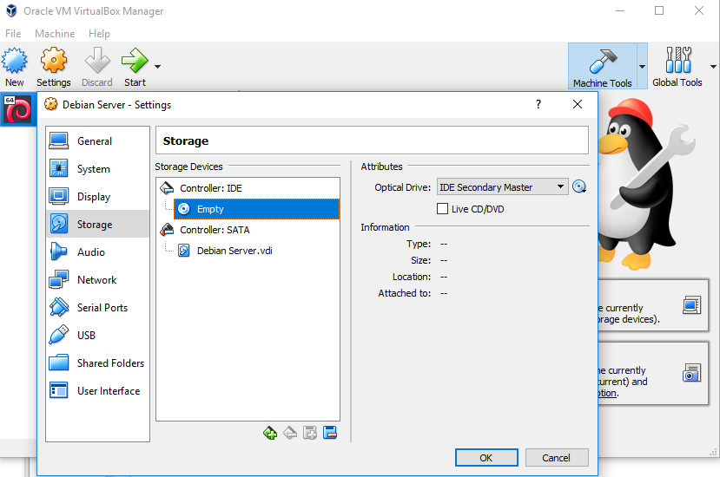Go to General settings category
The height and width of the screenshot is (477, 720).
click(97, 140)
